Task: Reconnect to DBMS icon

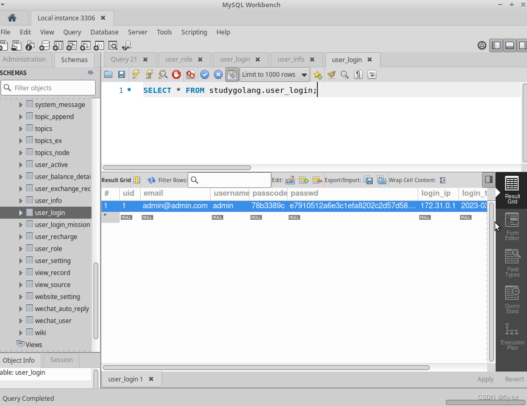Action: tap(127, 45)
